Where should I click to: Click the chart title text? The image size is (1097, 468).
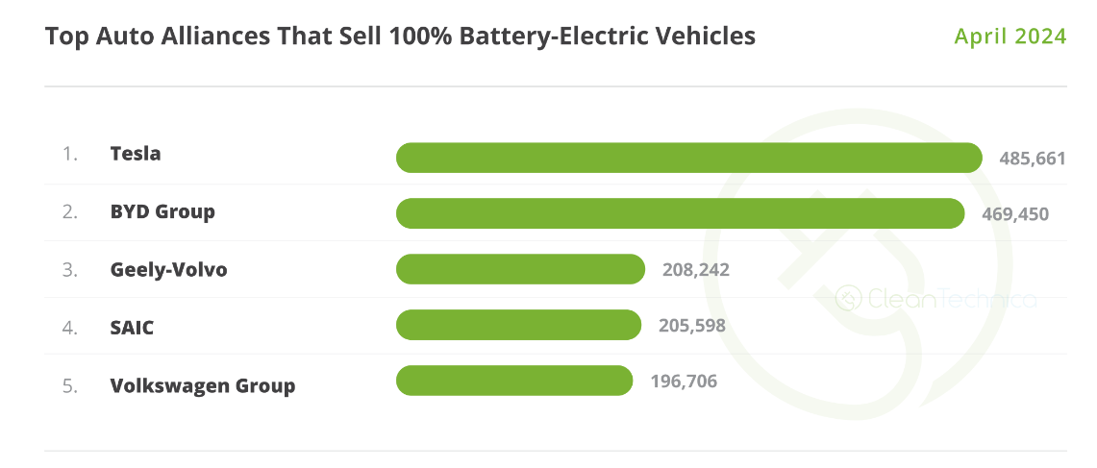pyautogui.click(x=400, y=37)
